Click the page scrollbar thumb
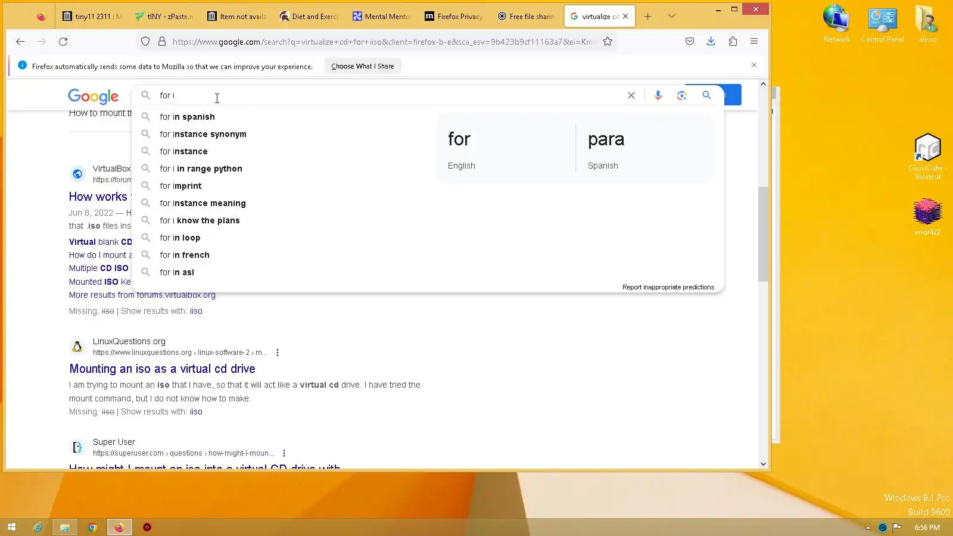 coord(763,234)
